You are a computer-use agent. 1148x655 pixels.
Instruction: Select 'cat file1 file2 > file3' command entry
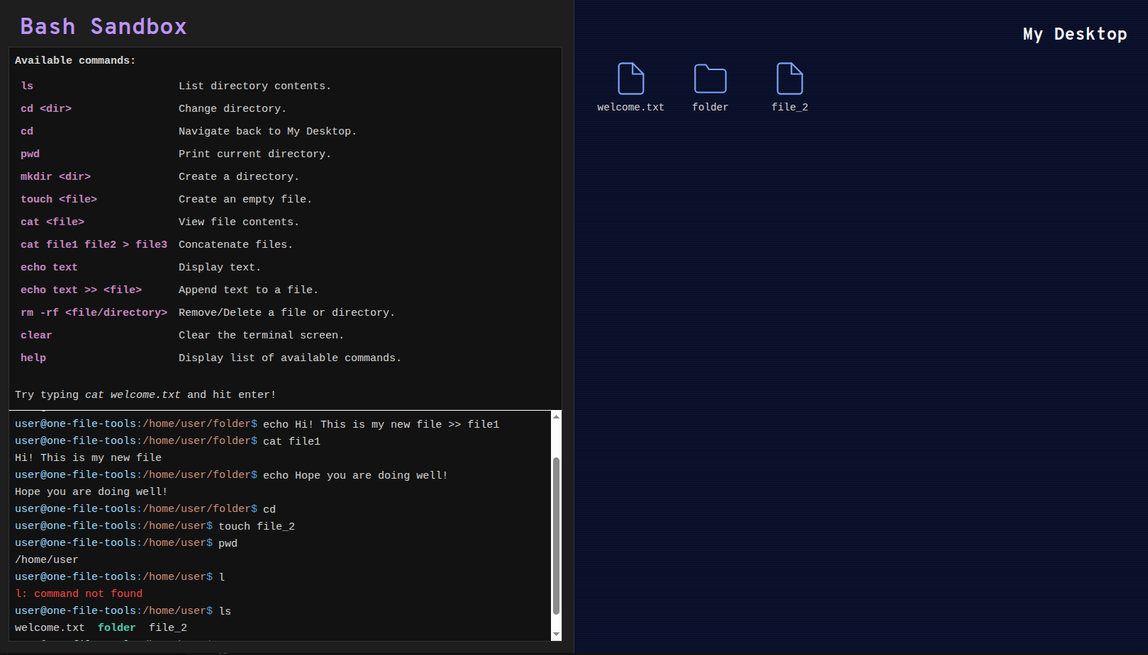point(94,244)
